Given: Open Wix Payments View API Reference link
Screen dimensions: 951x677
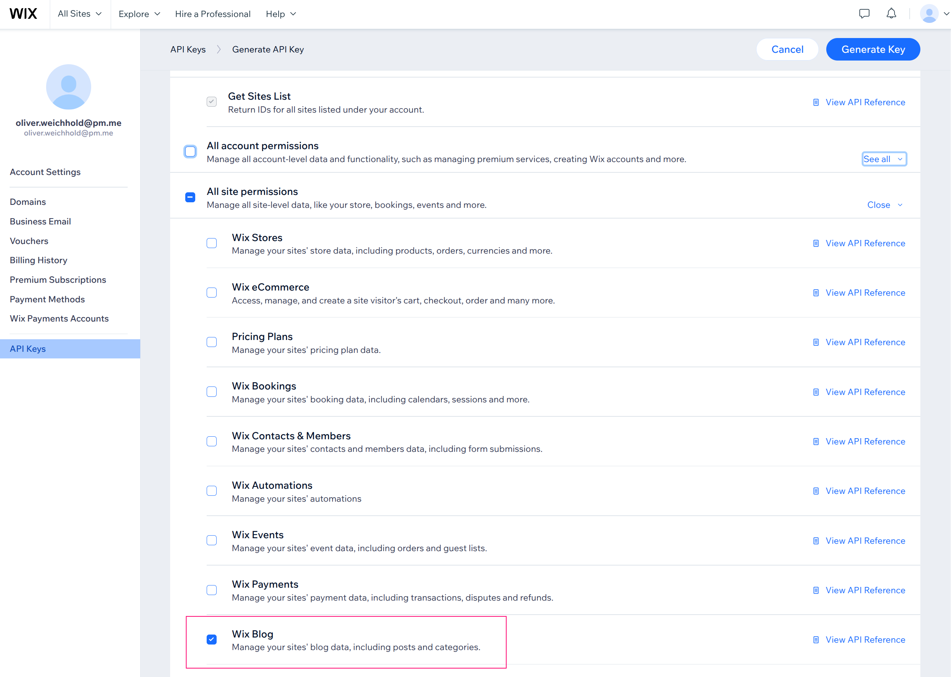Looking at the screenshot, I should (x=865, y=590).
